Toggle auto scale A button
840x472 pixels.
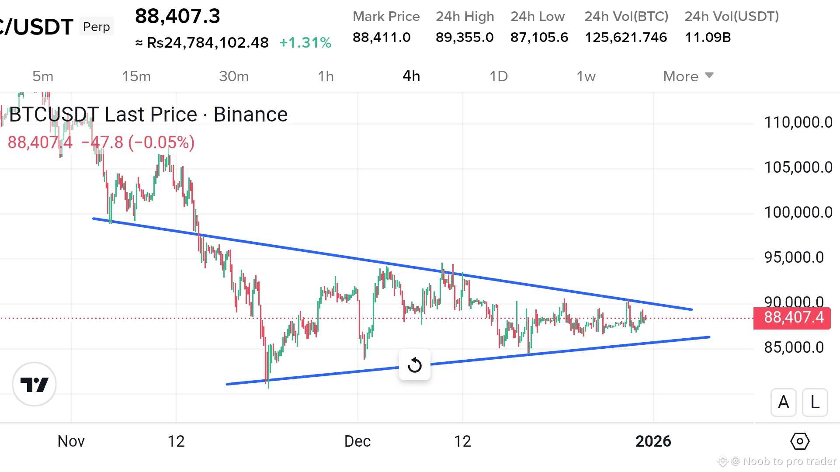tap(783, 402)
